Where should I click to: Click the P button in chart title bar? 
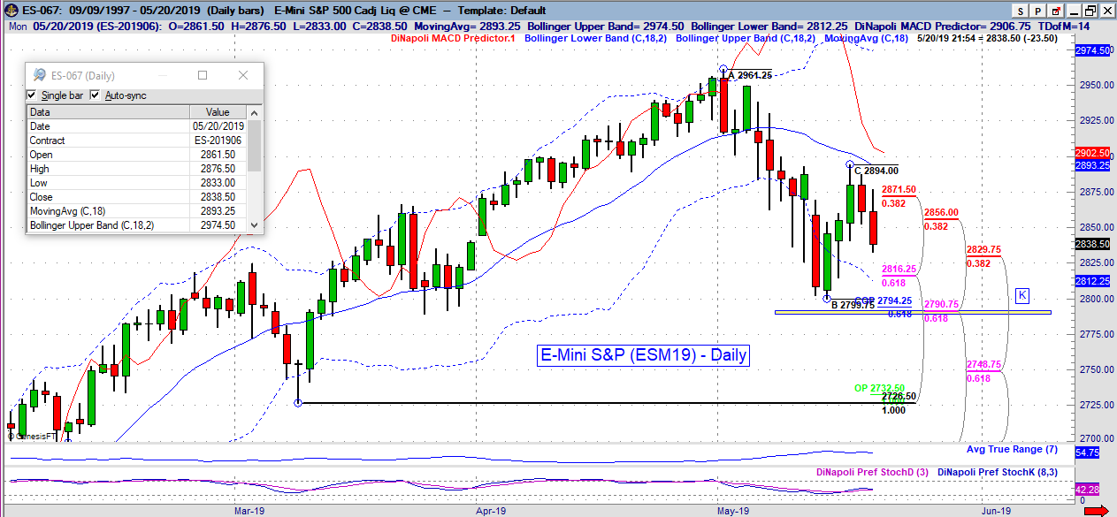point(1037,11)
